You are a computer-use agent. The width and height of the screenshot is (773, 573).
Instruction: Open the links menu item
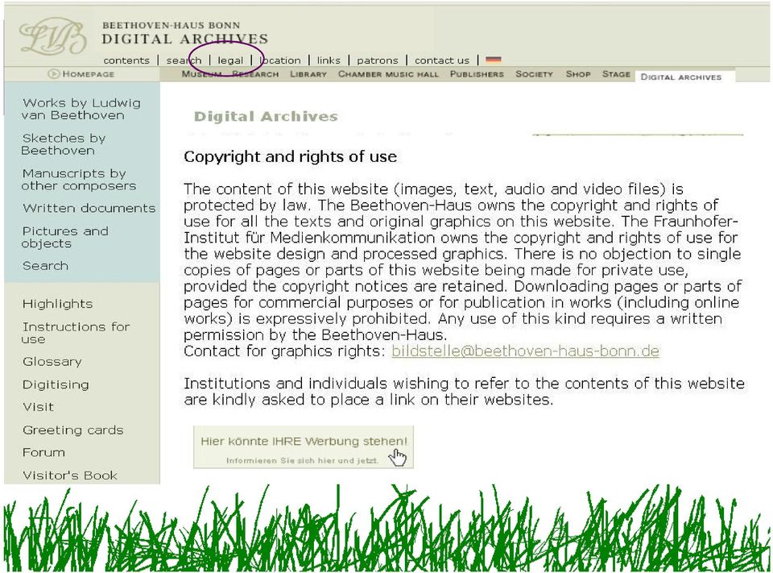329,60
